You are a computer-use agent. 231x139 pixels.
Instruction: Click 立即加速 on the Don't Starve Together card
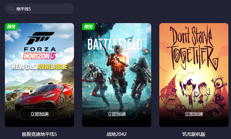point(194,114)
